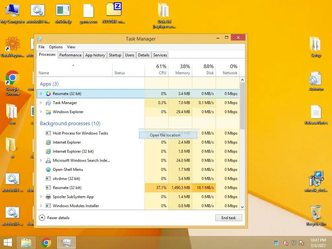The image size is (332, 249).
Task: Expand the Windows Explorer process row
Action: click(x=41, y=112)
